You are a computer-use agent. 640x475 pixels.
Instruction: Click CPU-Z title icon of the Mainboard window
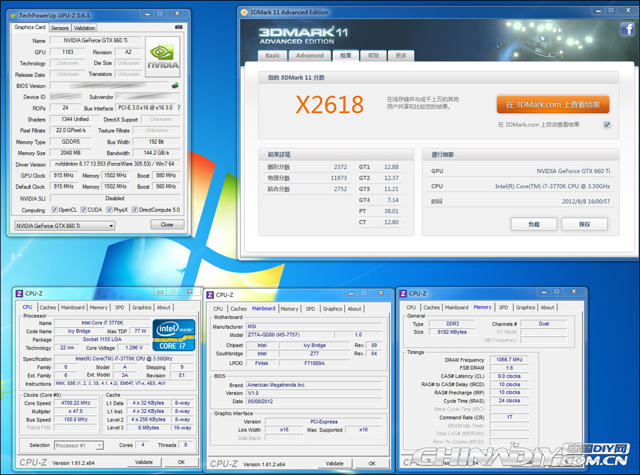(210, 295)
